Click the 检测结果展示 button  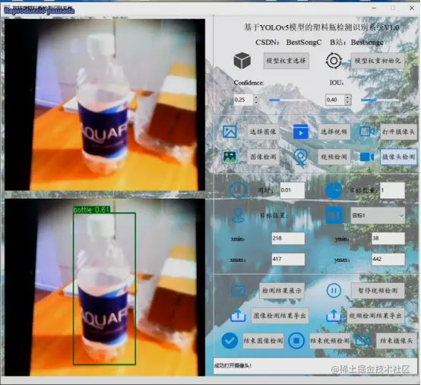point(282,291)
